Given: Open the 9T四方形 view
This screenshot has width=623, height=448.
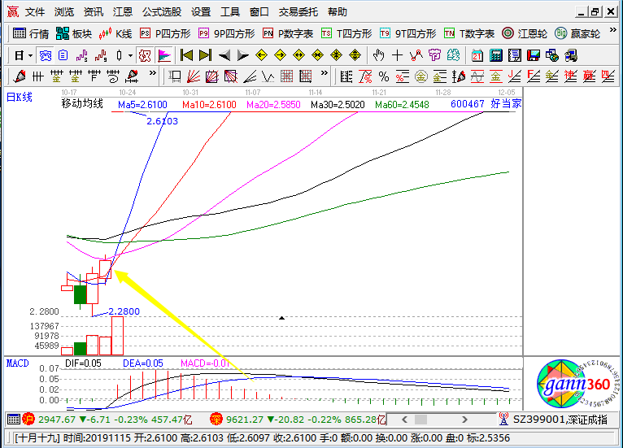Looking at the screenshot, I should pos(407,34).
